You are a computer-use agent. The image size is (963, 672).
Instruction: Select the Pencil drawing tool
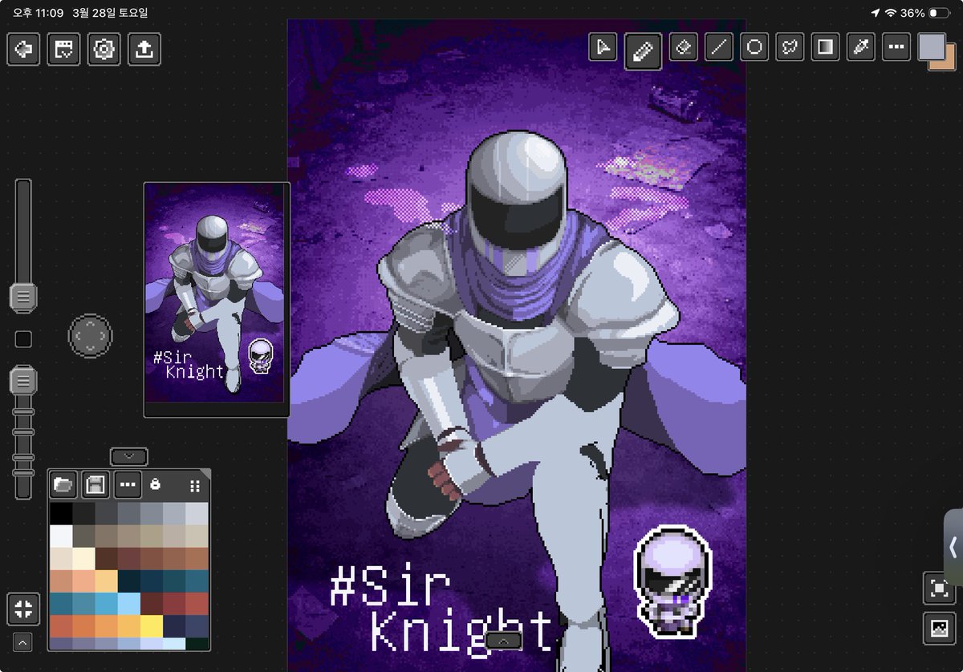643,51
